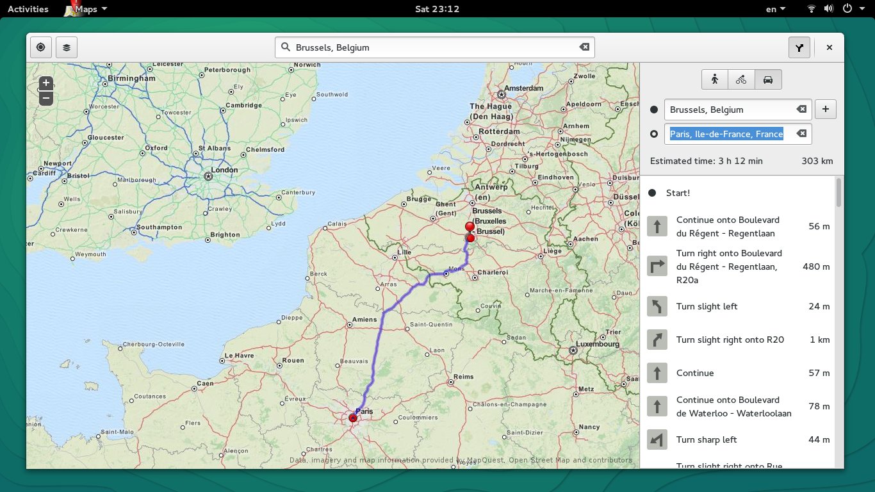The image size is (875, 492).
Task: Click the Continue 57 m arrow icon
Action: 657,373
